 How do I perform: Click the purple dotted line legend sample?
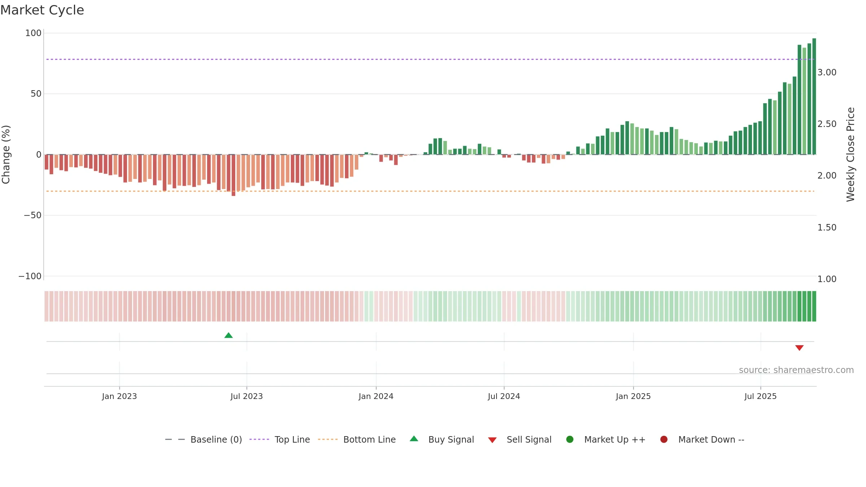point(259,439)
